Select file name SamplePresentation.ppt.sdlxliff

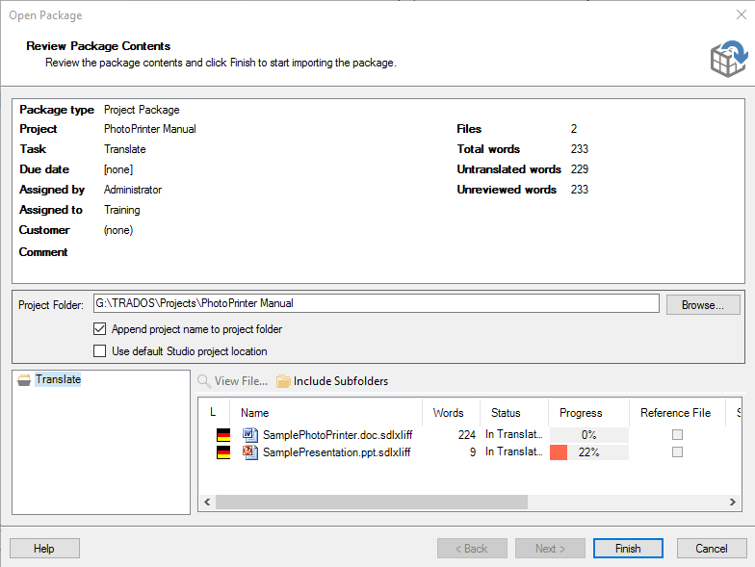337,452
